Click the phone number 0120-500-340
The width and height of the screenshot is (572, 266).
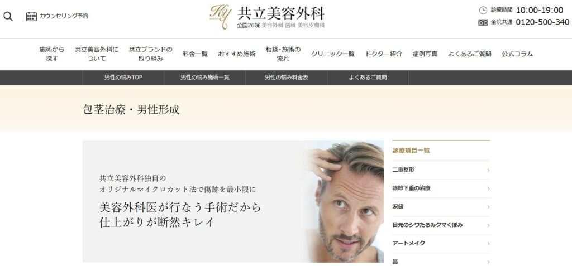click(542, 22)
